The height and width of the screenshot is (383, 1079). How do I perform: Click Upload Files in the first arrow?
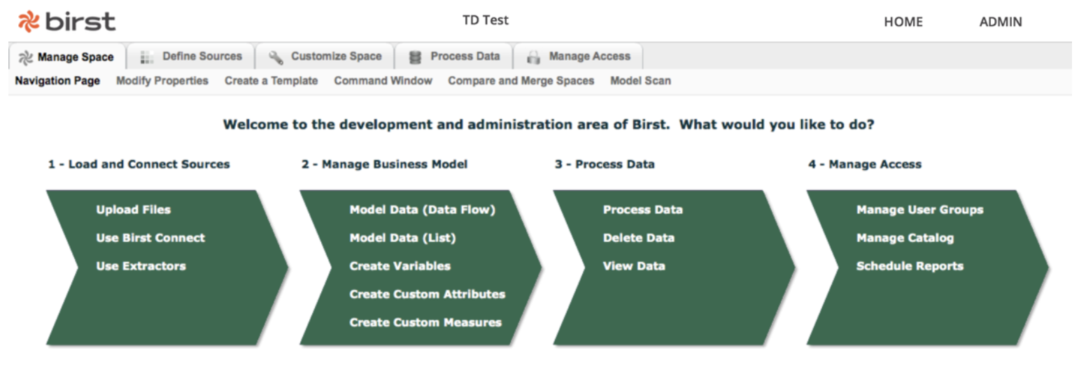click(x=133, y=210)
